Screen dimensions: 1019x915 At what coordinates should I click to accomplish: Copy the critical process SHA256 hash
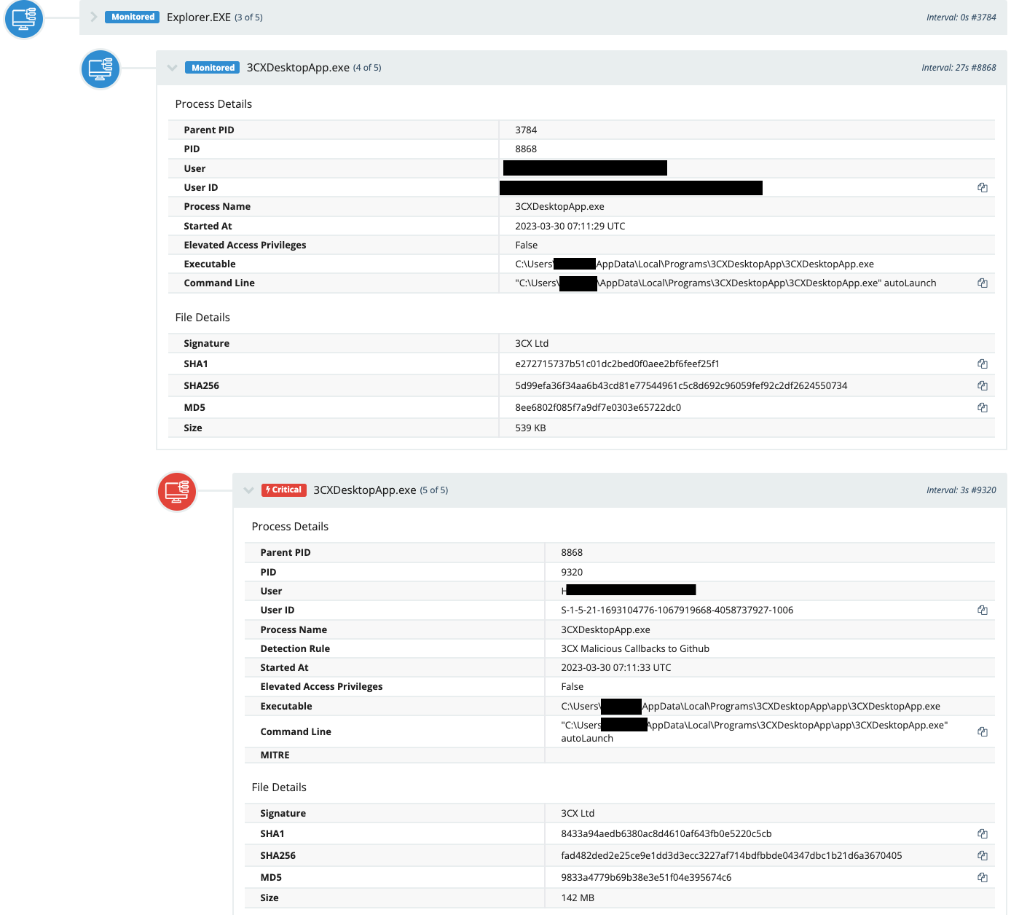tap(983, 855)
